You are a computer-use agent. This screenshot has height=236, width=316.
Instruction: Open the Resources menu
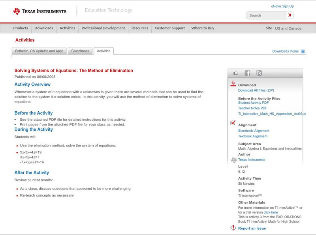tap(140, 28)
